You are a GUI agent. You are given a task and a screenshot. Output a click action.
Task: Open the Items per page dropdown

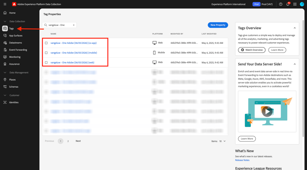pyautogui.click(x=222, y=141)
